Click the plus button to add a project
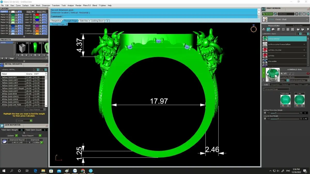This screenshot has width=310, height=174. point(2,58)
